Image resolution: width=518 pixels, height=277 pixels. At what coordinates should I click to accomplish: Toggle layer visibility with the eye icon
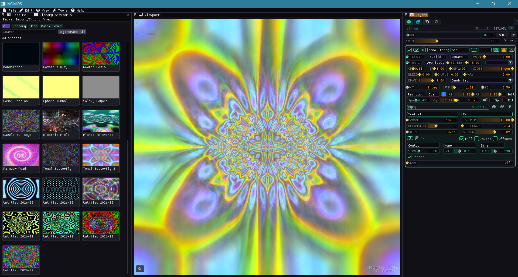(x=496, y=50)
